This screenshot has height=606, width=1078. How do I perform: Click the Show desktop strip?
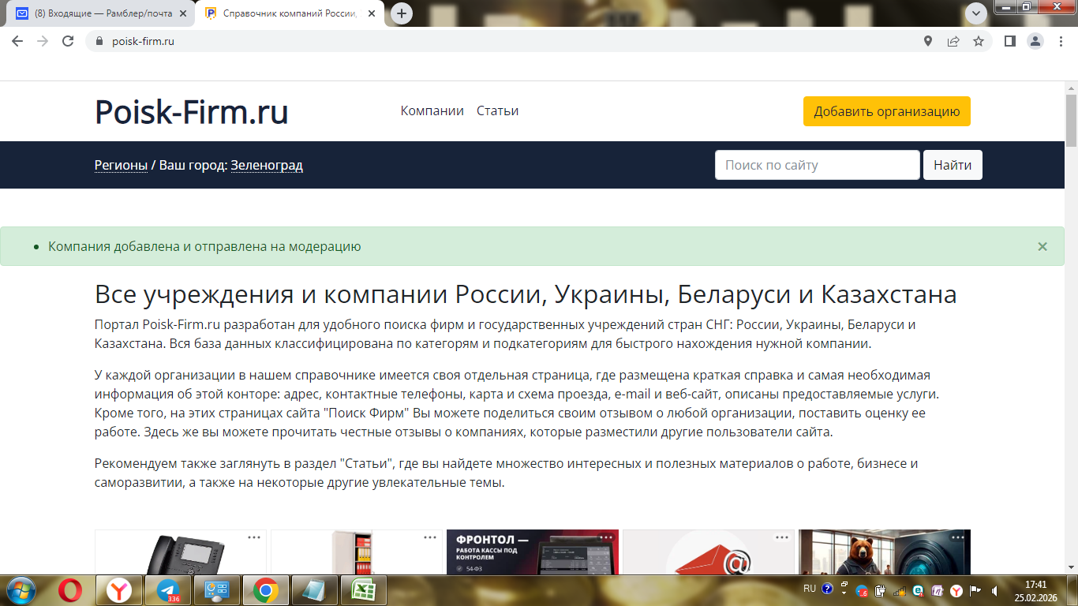1072,590
